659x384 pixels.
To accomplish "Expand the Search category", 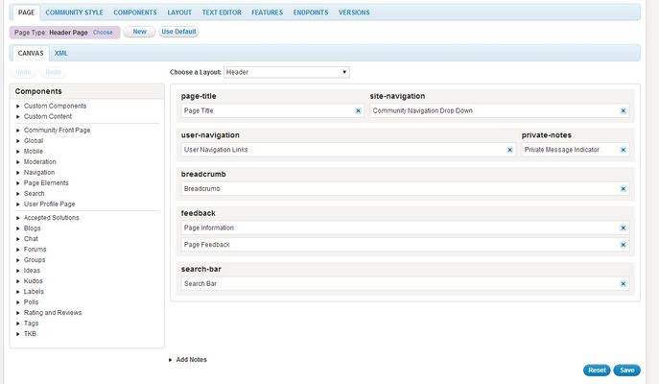I will point(18,194).
